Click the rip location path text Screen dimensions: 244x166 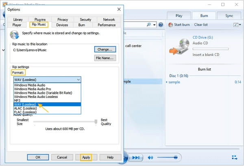(x=30, y=50)
